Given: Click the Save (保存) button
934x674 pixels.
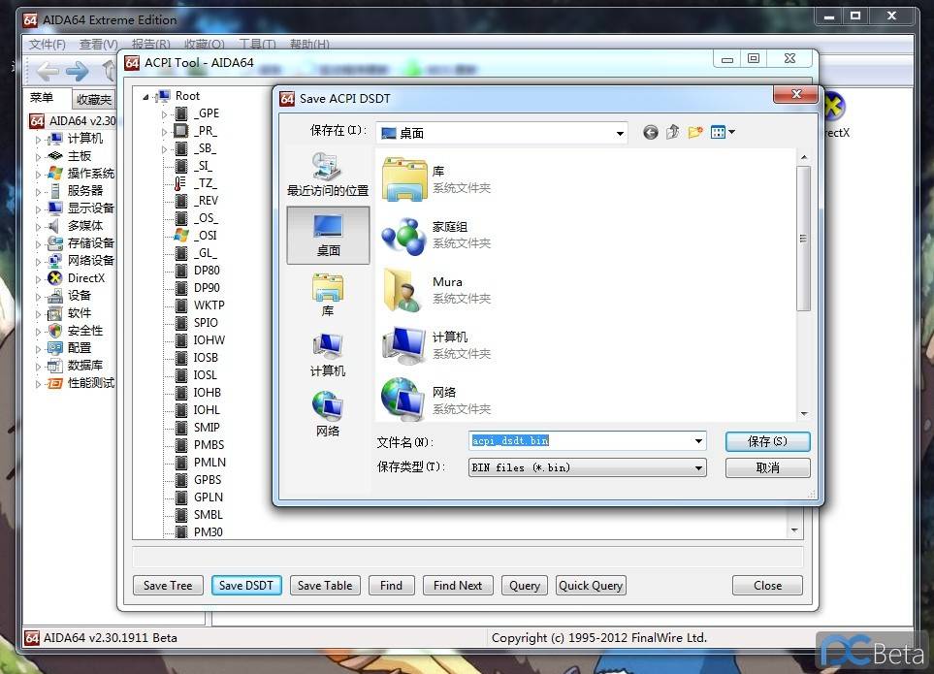Looking at the screenshot, I should coord(766,441).
